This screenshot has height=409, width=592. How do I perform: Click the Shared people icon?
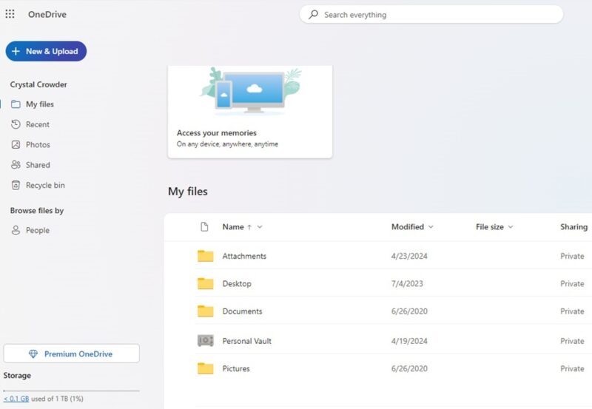coord(16,164)
